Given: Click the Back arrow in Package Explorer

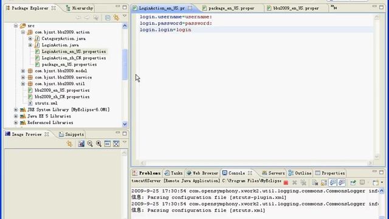Looking at the screenshot, I should coord(78,18).
